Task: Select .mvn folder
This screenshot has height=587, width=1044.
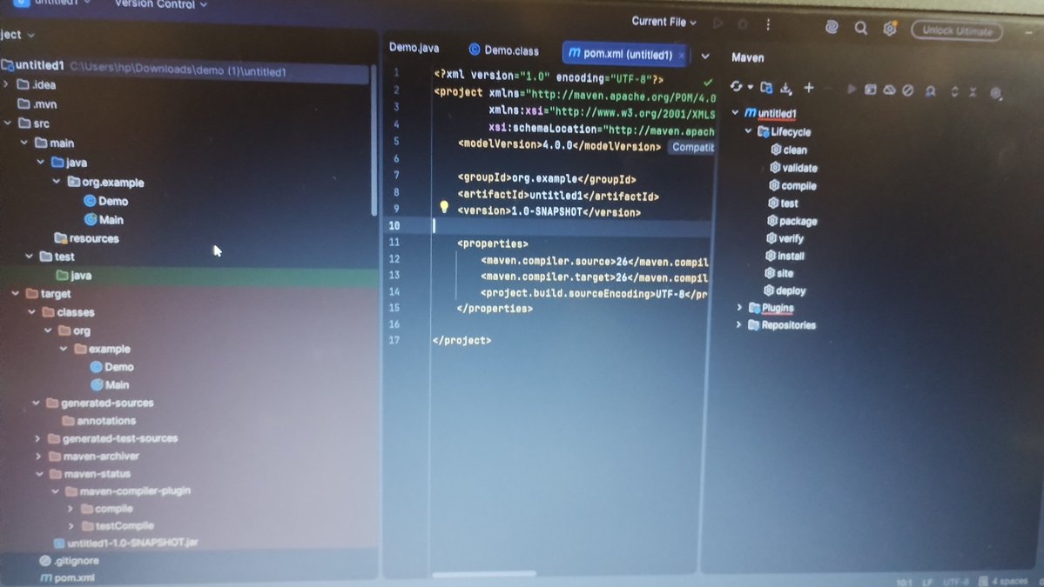Action: 37,103
